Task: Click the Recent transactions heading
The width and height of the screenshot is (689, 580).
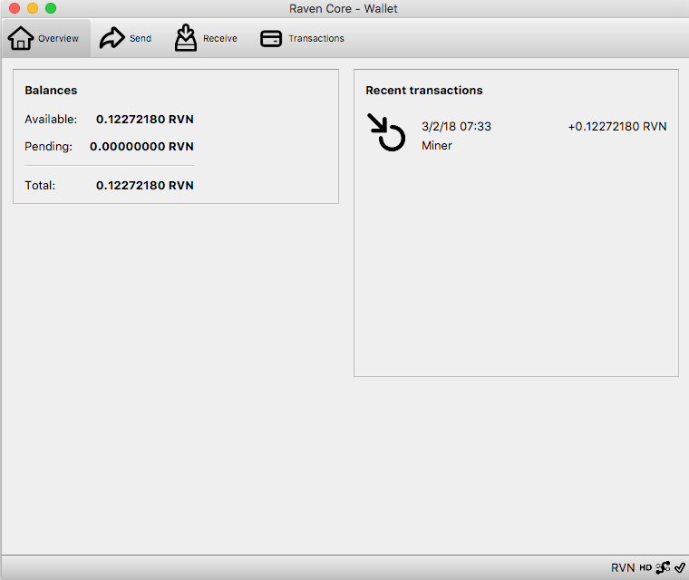Action: tap(424, 90)
